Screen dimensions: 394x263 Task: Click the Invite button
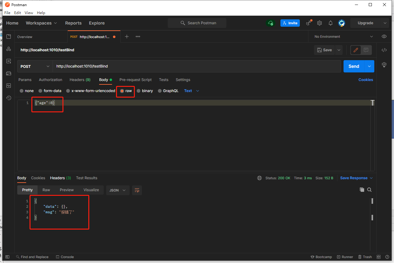pyautogui.click(x=290, y=23)
